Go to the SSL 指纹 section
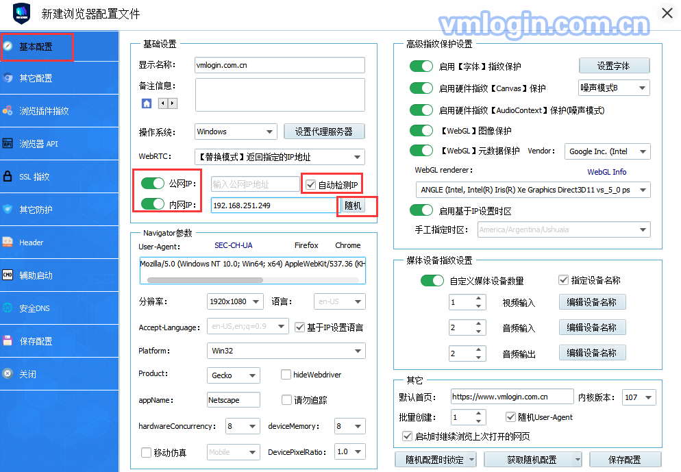The width and height of the screenshot is (681, 472). (x=59, y=177)
